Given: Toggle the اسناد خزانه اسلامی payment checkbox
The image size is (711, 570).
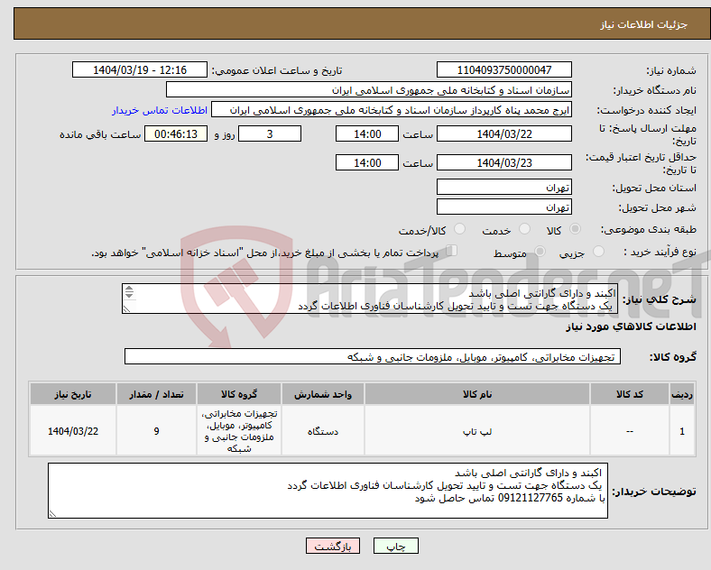Looking at the screenshot, I should pyautogui.click(x=452, y=251).
